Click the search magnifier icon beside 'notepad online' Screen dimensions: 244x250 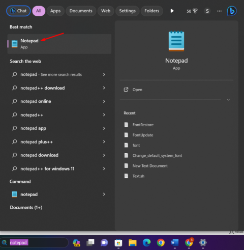pos(15,101)
